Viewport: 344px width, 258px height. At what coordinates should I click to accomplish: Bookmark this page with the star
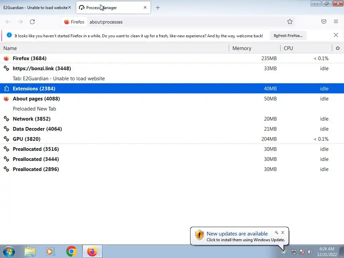290,21
